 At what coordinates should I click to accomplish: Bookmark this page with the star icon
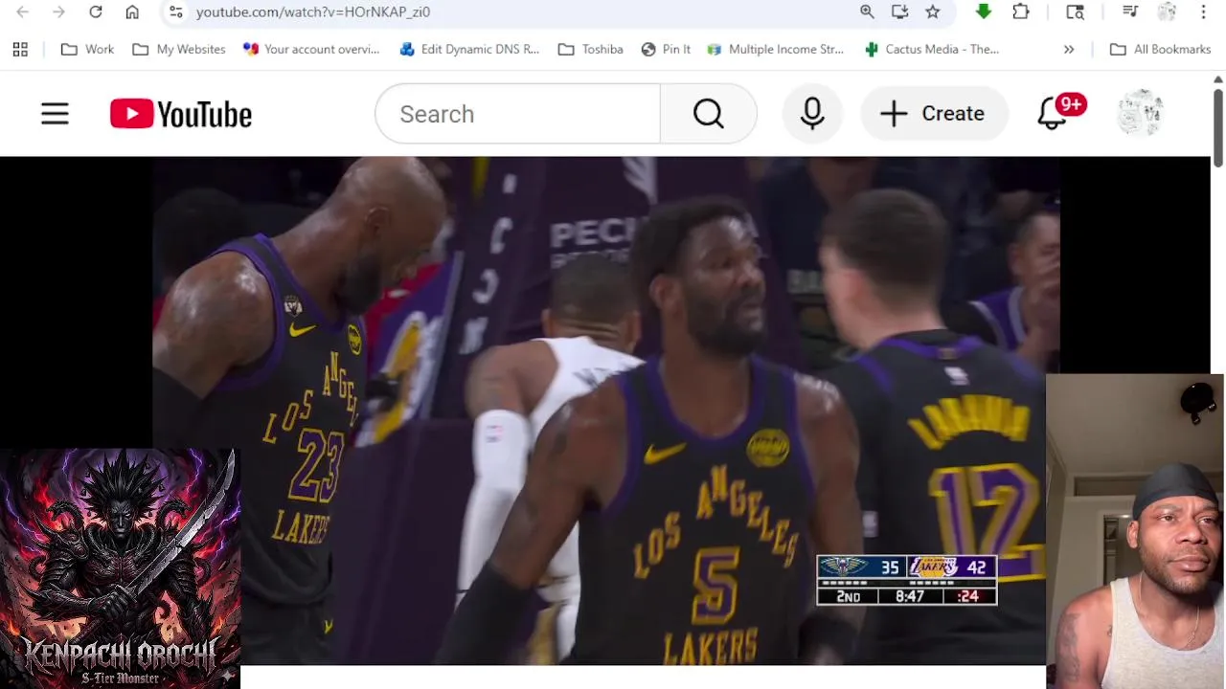click(932, 12)
